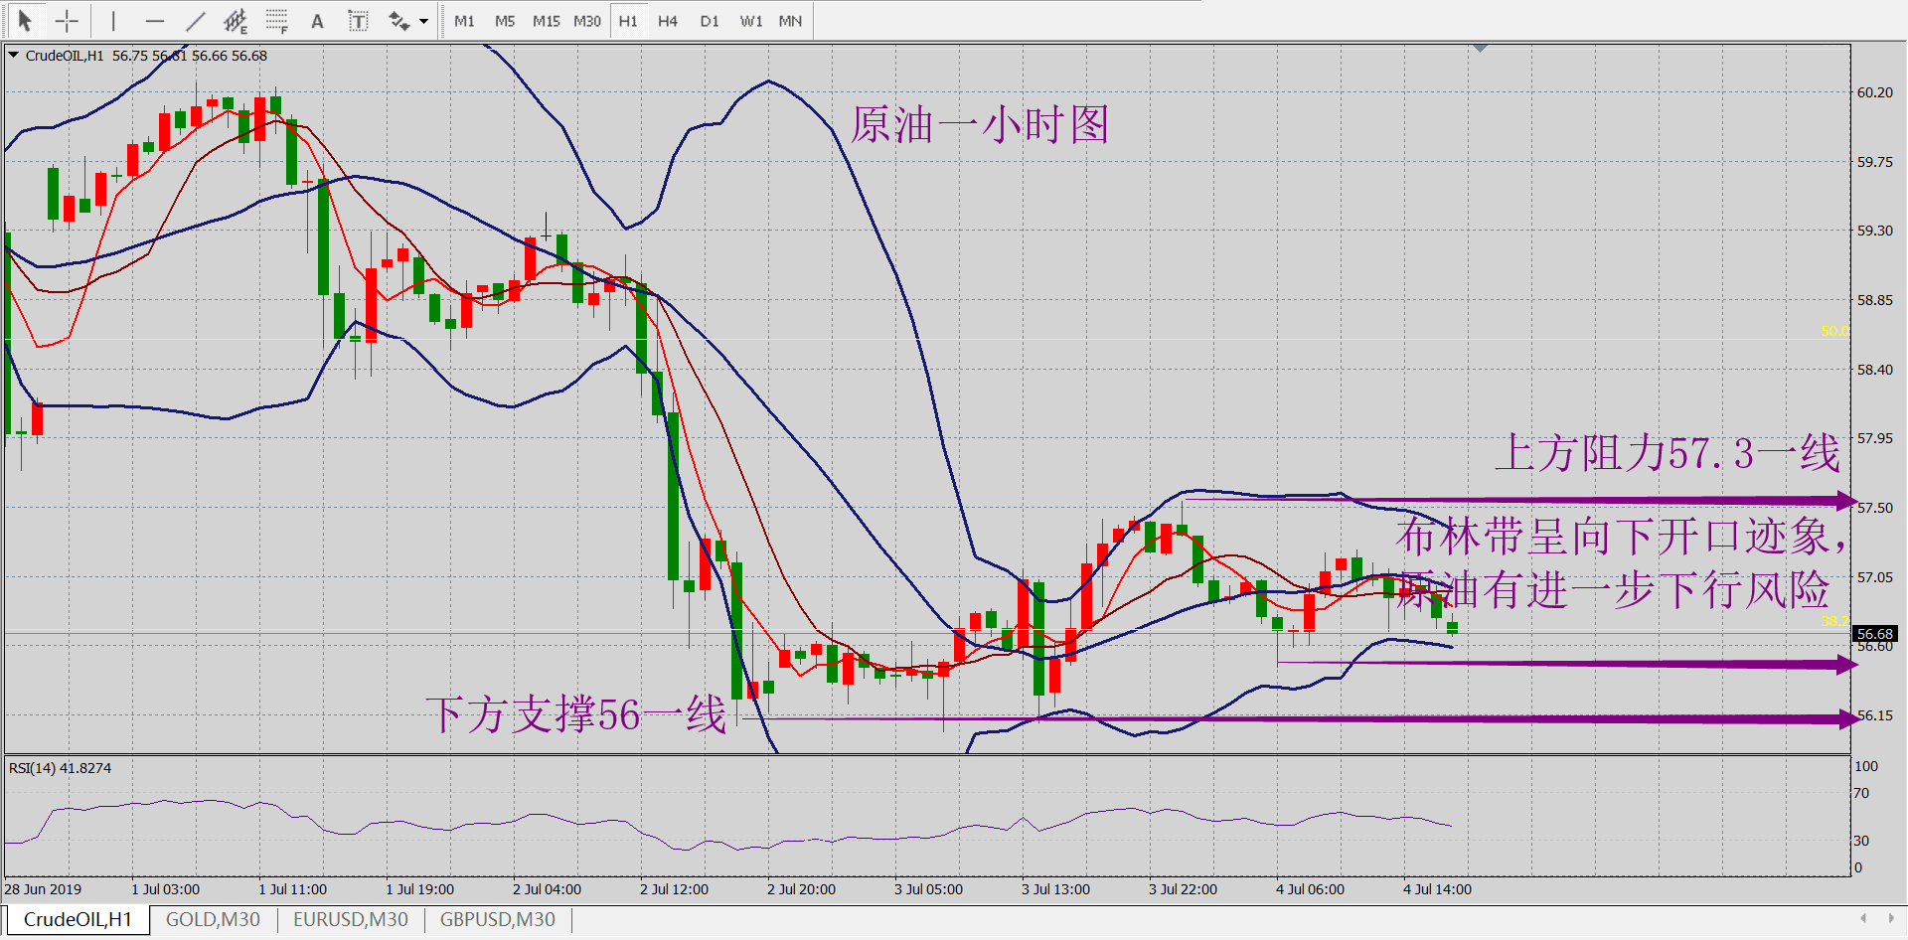Click the 4 Jul 14:00 time label

click(1437, 889)
